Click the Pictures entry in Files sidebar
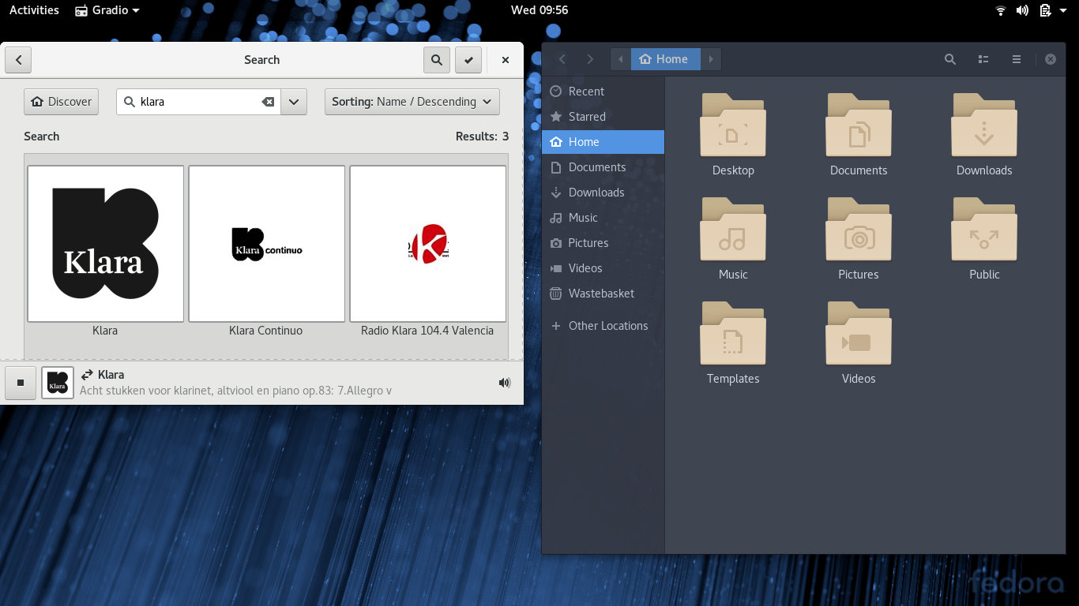 (603, 243)
